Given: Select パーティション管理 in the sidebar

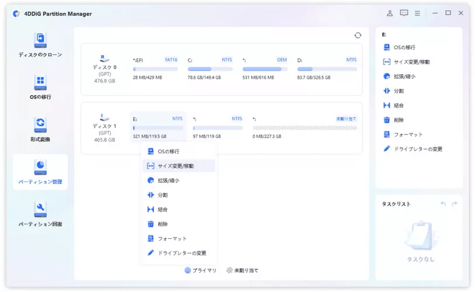Looking at the screenshot, I should 40,172.
